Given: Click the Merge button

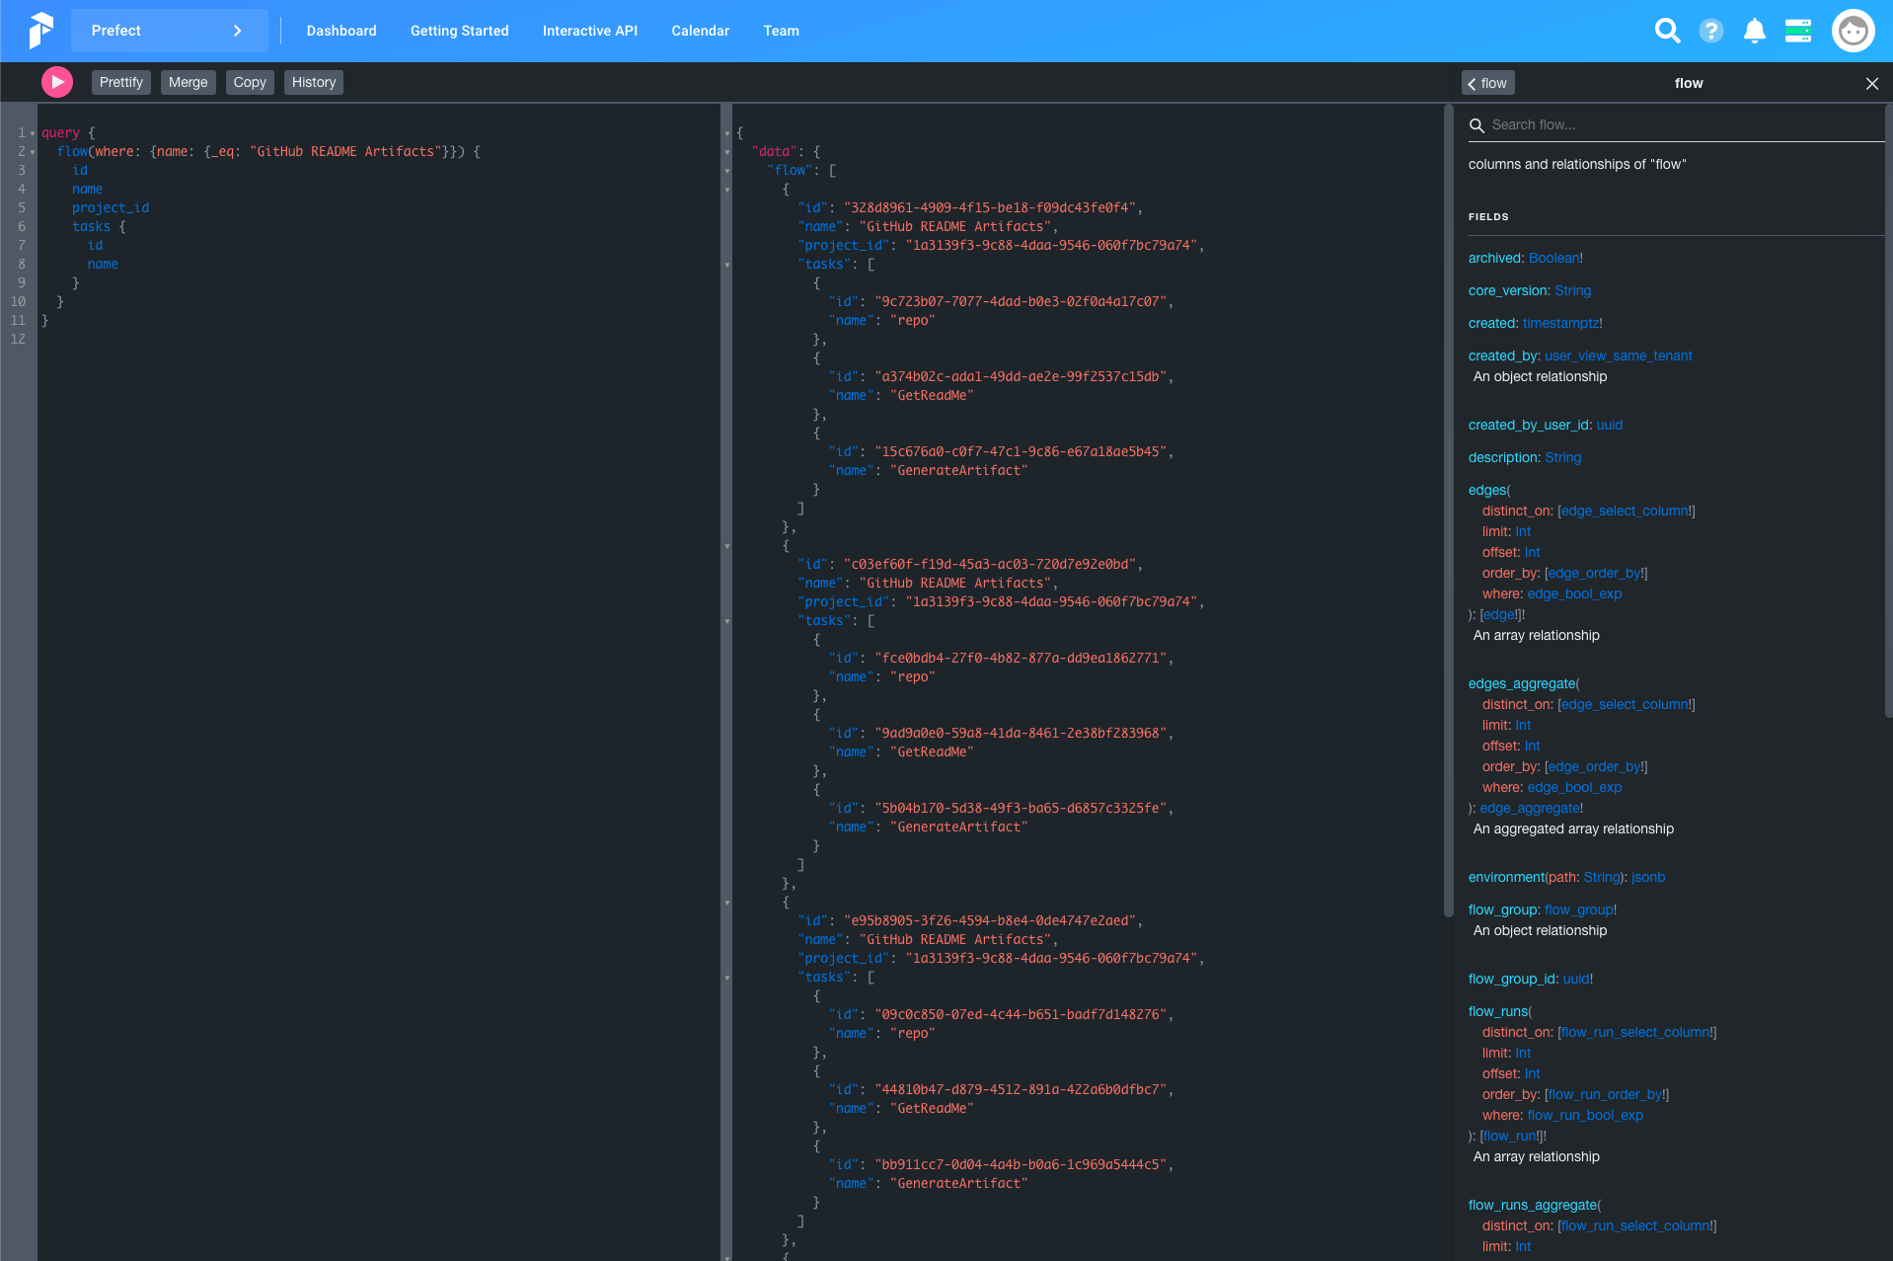Looking at the screenshot, I should tap(189, 82).
